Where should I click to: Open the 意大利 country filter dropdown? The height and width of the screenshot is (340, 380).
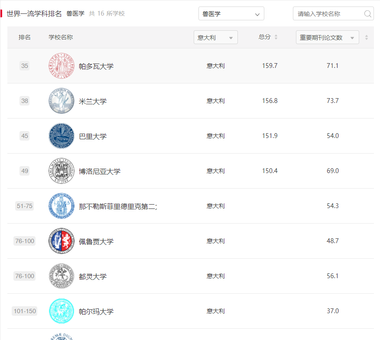pyautogui.click(x=216, y=37)
